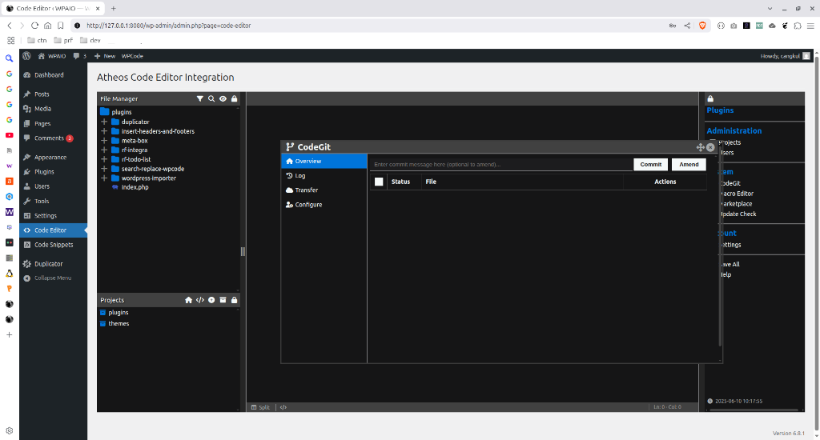Select the themes project in Projects list

click(x=119, y=323)
